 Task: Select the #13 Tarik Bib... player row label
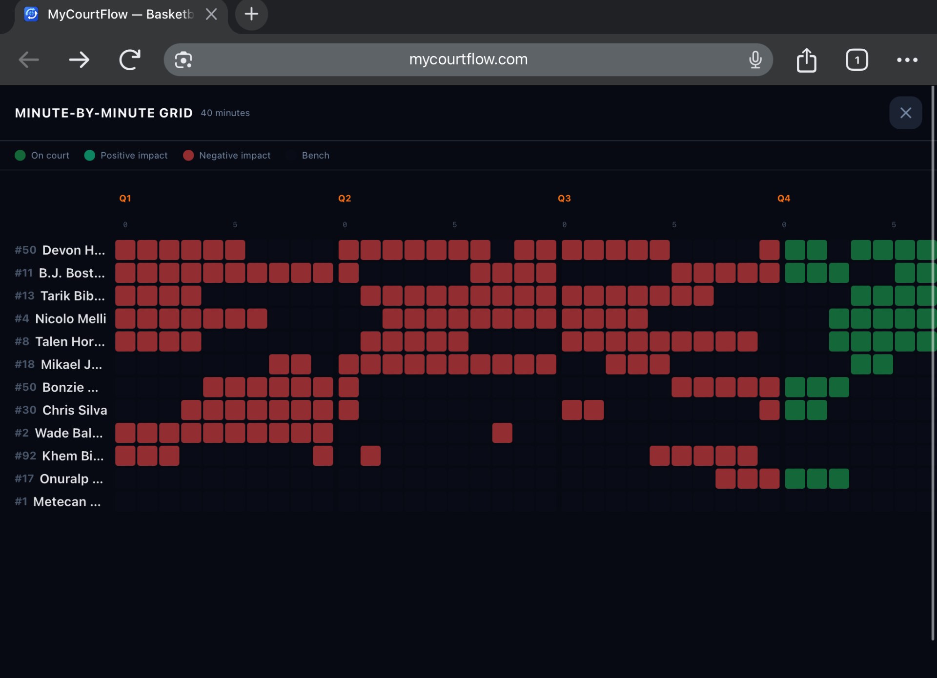click(60, 296)
